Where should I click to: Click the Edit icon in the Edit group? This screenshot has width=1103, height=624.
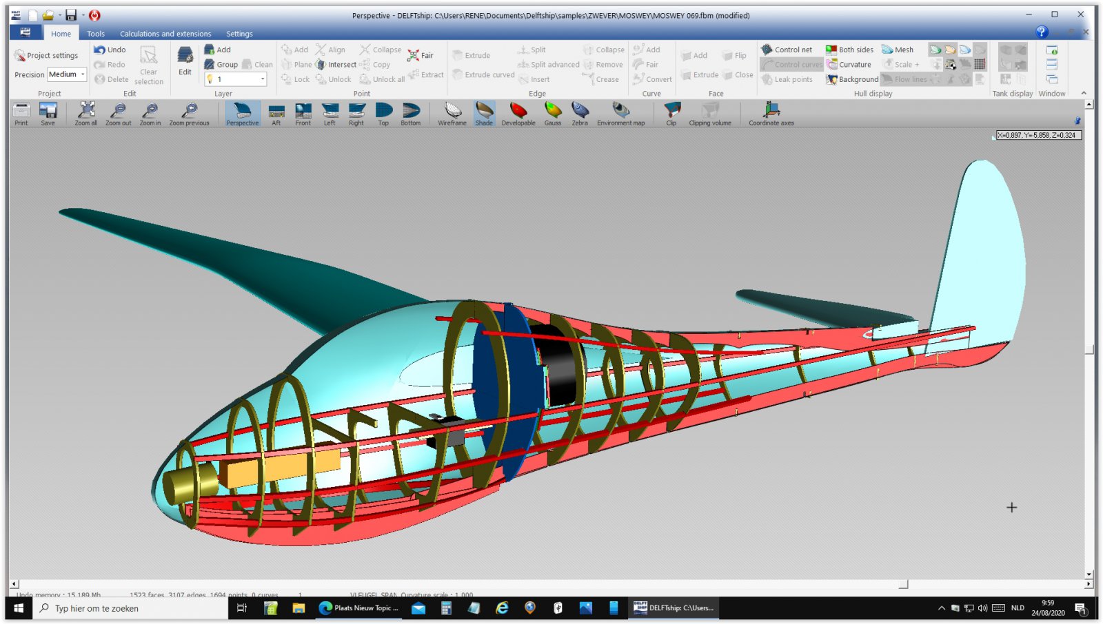point(185,61)
